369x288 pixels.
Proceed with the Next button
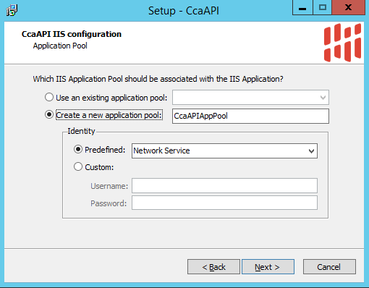tap(268, 267)
